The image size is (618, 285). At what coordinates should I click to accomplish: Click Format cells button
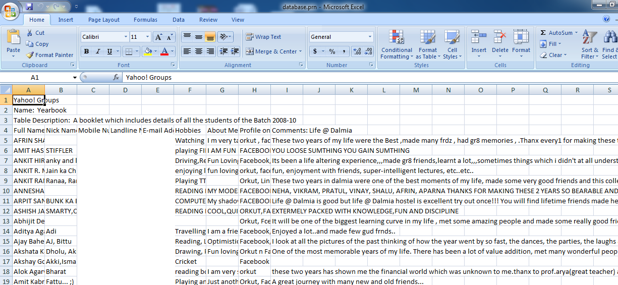click(521, 41)
